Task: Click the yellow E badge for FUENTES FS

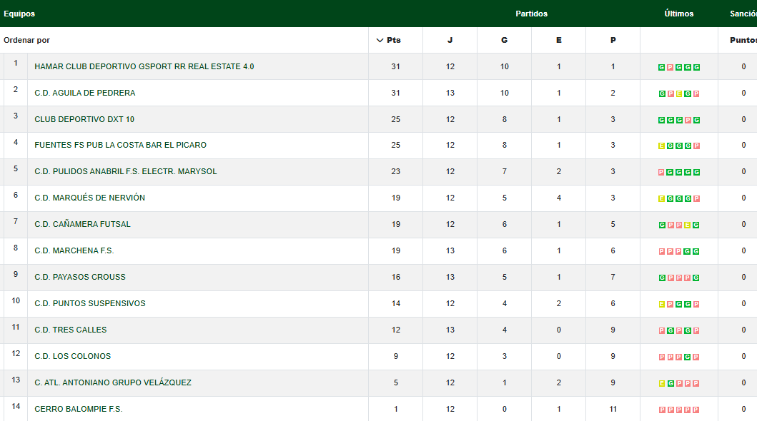Action: tap(662, 146)
